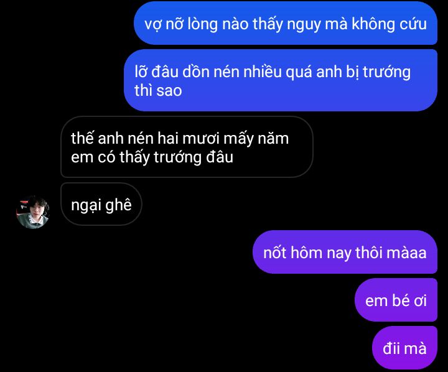Select the "nốt hôm nay thôi màaa" bubble
The height and width of the screenshot is (372, 448).
pyautogui.click(x=345, y=252)
